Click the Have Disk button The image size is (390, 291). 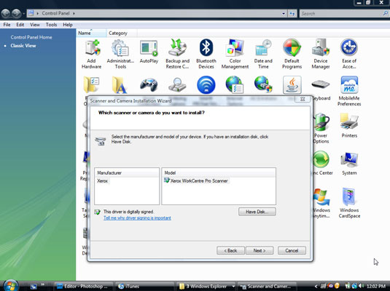tap(257, 212)
